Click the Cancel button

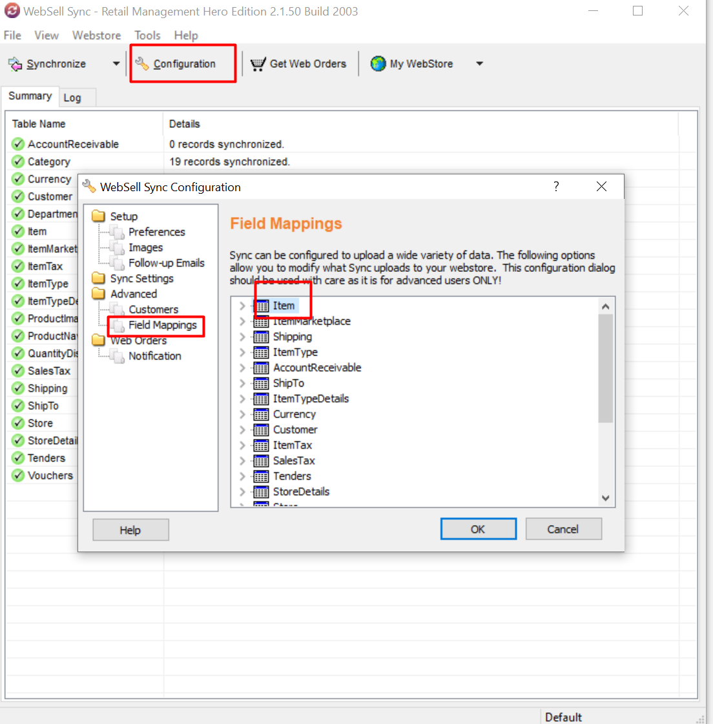[563, 529]
